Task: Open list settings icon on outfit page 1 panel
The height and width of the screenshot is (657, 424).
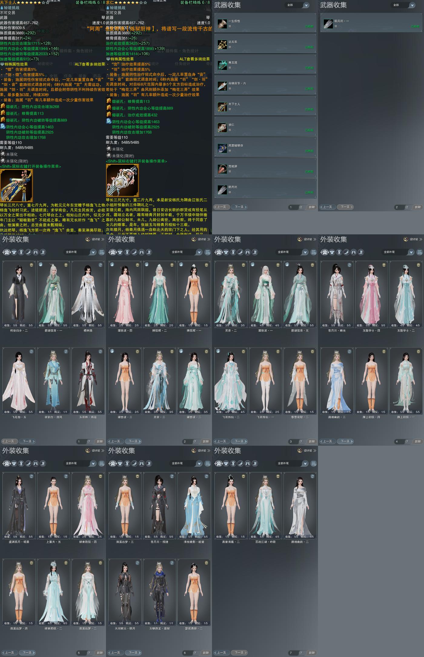Action: 101,252
